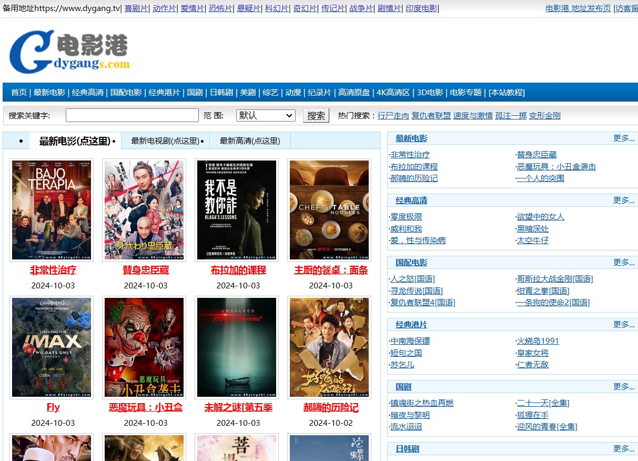Click 更多... in the 最新电影 sidebar panel
This screenshot has width=638, height=461.
624,138
